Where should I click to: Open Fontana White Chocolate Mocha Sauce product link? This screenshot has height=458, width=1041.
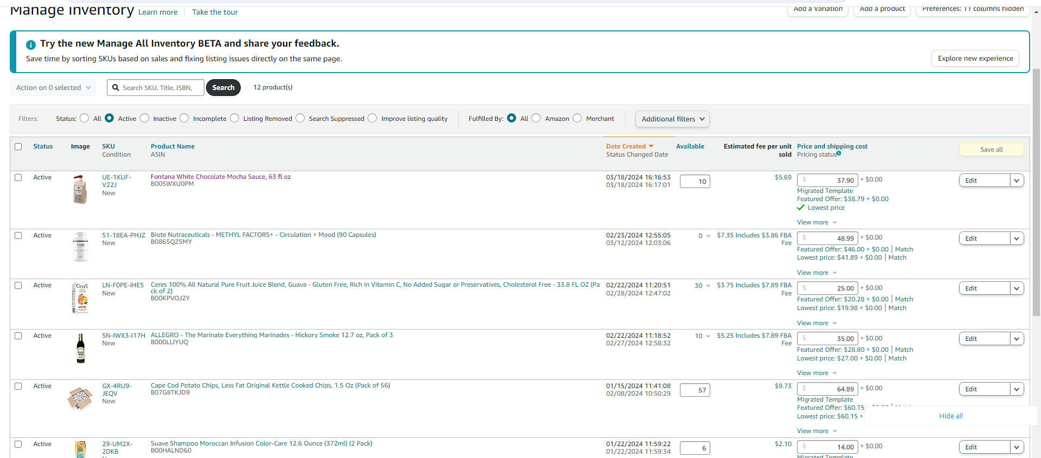(221, 177)
